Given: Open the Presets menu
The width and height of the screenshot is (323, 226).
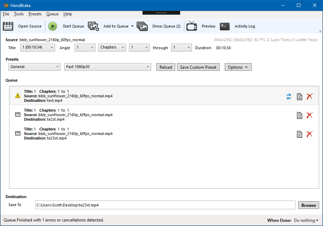Looking at the screenshot, I should [35, 14].
